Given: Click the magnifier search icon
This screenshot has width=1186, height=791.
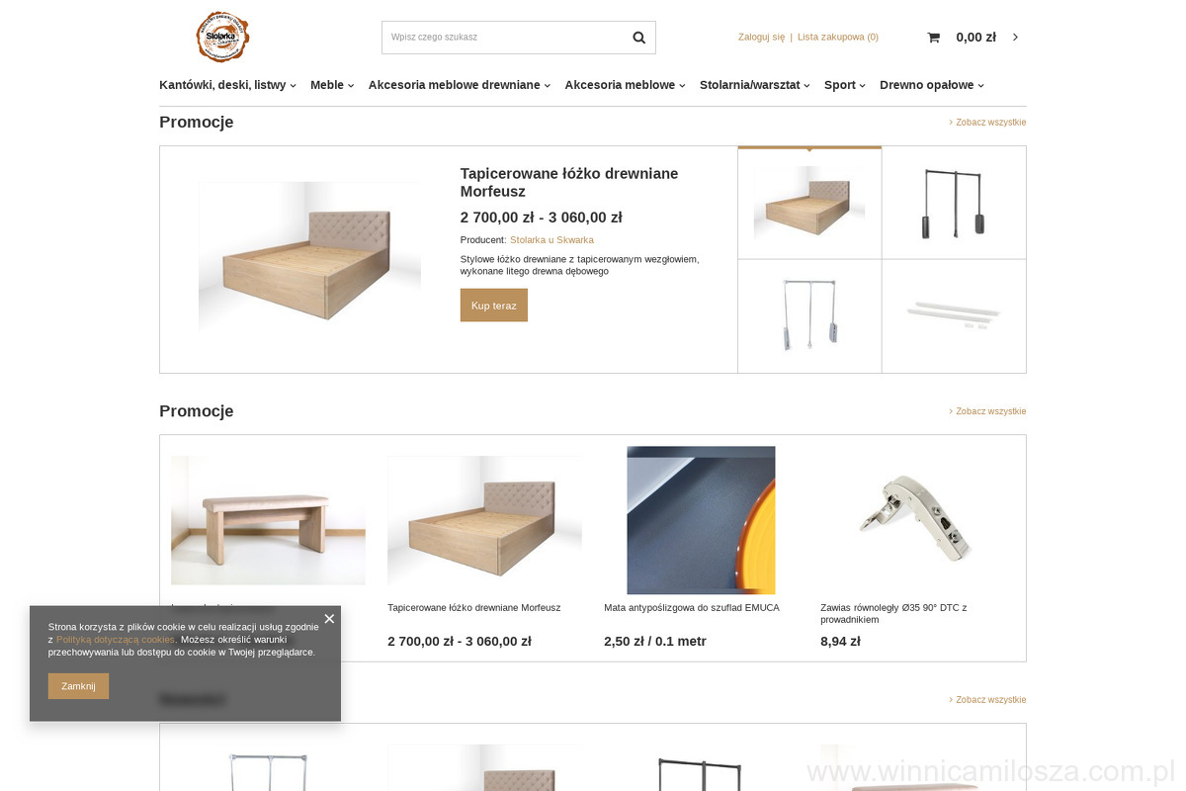Looking at the screenshot, I should (x=638, y=38).
